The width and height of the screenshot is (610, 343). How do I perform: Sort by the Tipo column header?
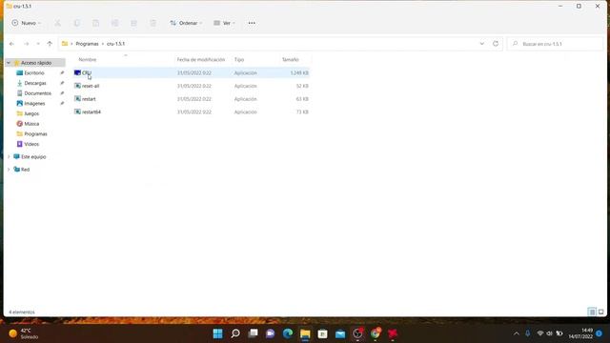click(x=239, y=59)
